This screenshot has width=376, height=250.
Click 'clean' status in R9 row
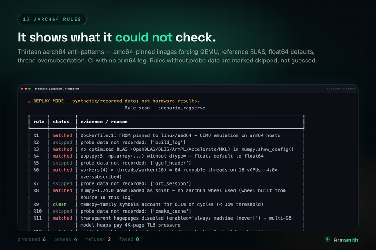(60, 204)
